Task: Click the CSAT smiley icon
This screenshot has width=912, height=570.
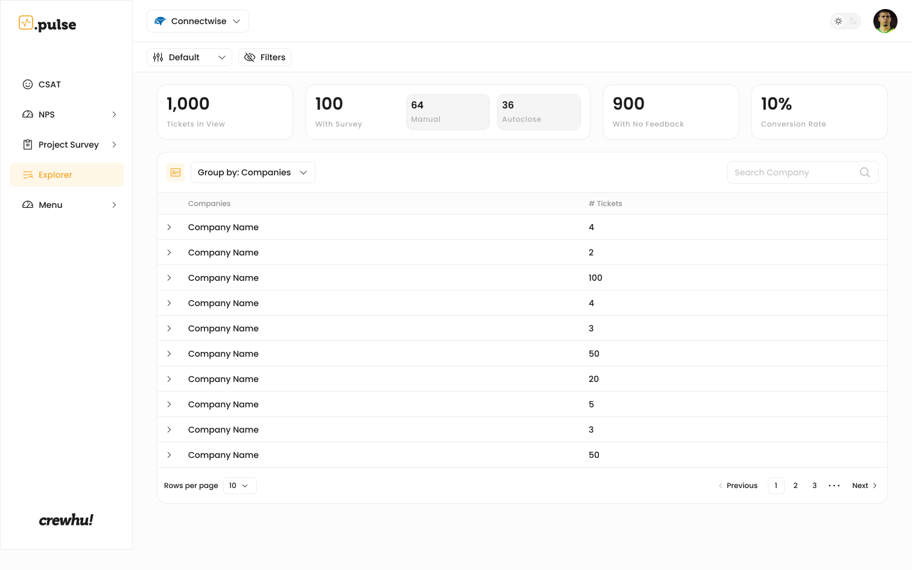Action: coord(28,84)
